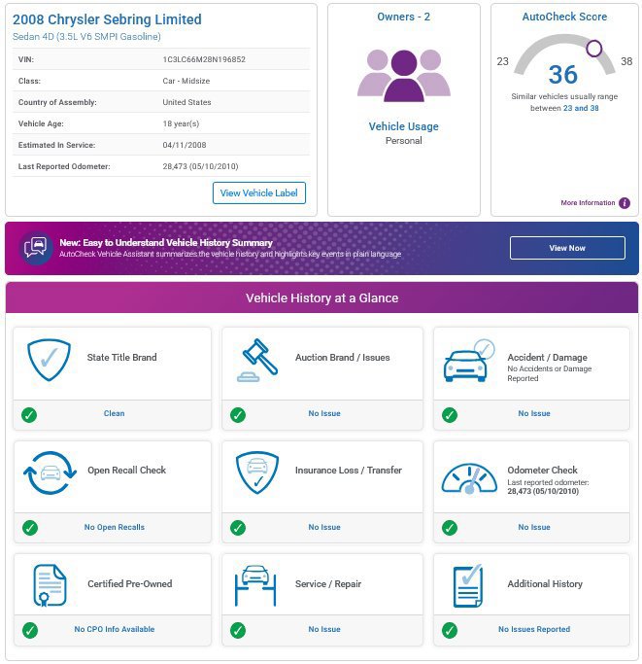Click the Clean status link
Screen dimensions: 642x664
pyautogui.click(x=115, y=413)
